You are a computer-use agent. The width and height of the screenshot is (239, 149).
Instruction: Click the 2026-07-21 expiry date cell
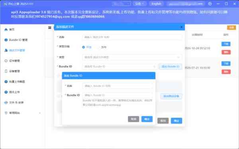tap(198, 68)
